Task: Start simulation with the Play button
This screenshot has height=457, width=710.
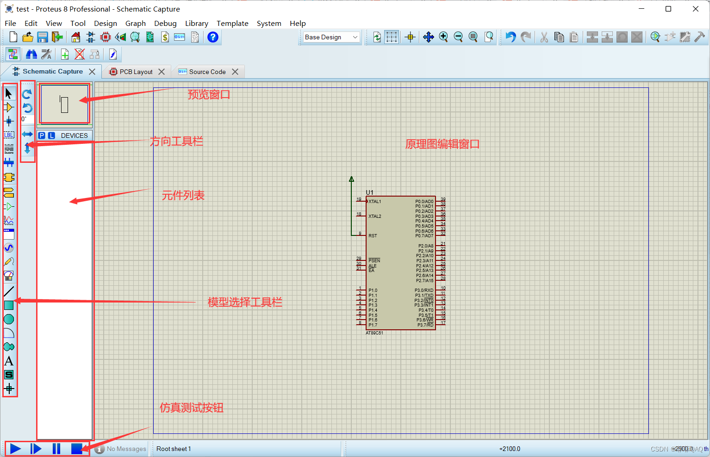Action: click(15, 449)
